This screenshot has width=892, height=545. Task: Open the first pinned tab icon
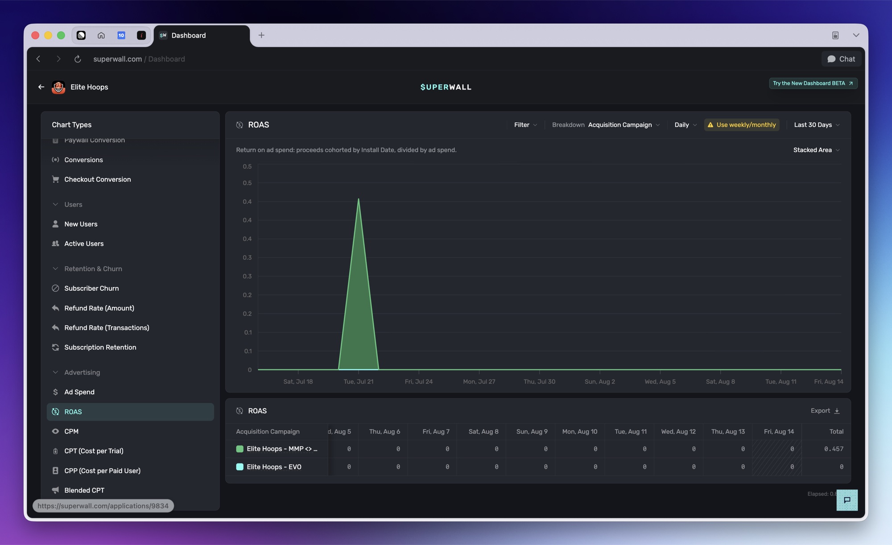coord(81,35)
